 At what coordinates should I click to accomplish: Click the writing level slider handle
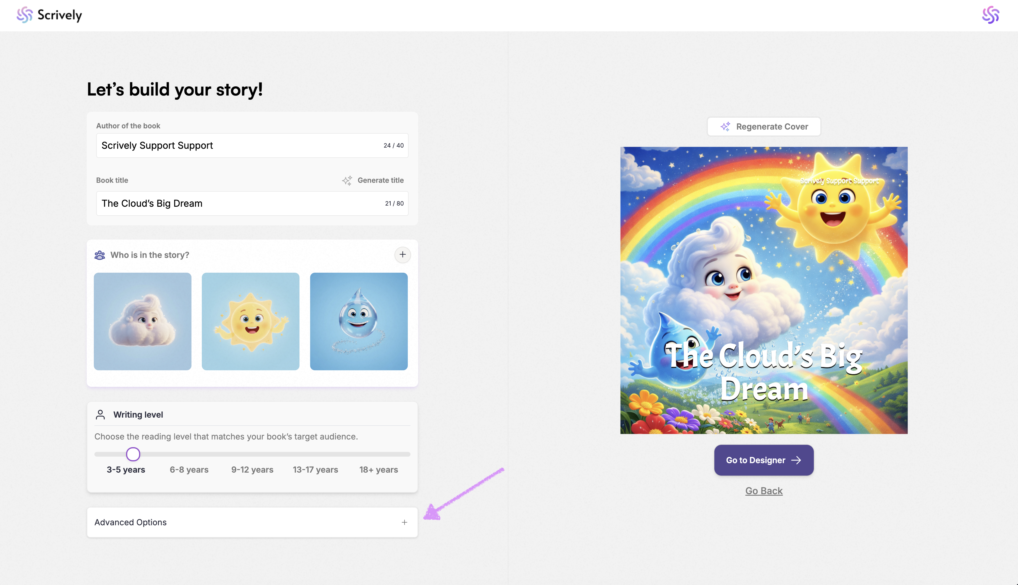click(x=133, y=454)
